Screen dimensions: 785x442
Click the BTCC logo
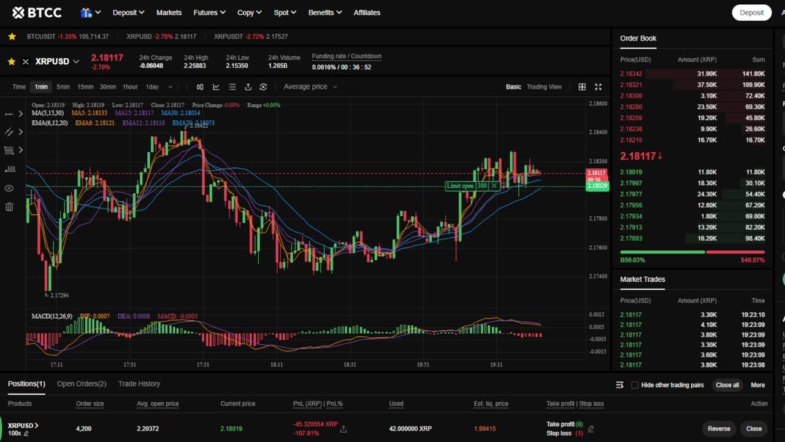coord(37,12)
